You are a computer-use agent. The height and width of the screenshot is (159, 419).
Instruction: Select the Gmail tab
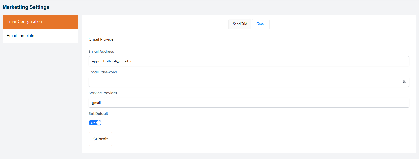261,24
